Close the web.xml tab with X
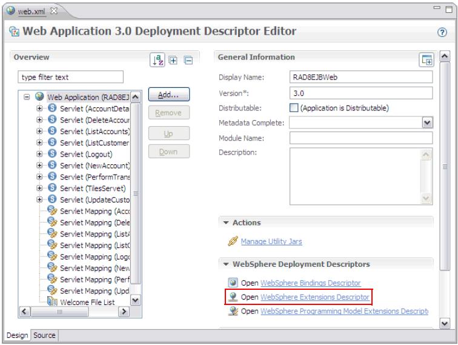Screen dimensions: 458x345 pos(54,11)
